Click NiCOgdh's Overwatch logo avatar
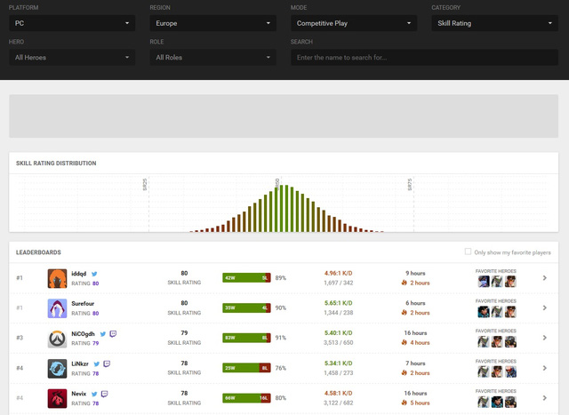The width and height of the screenshot is (569, 415). point(57,339)
